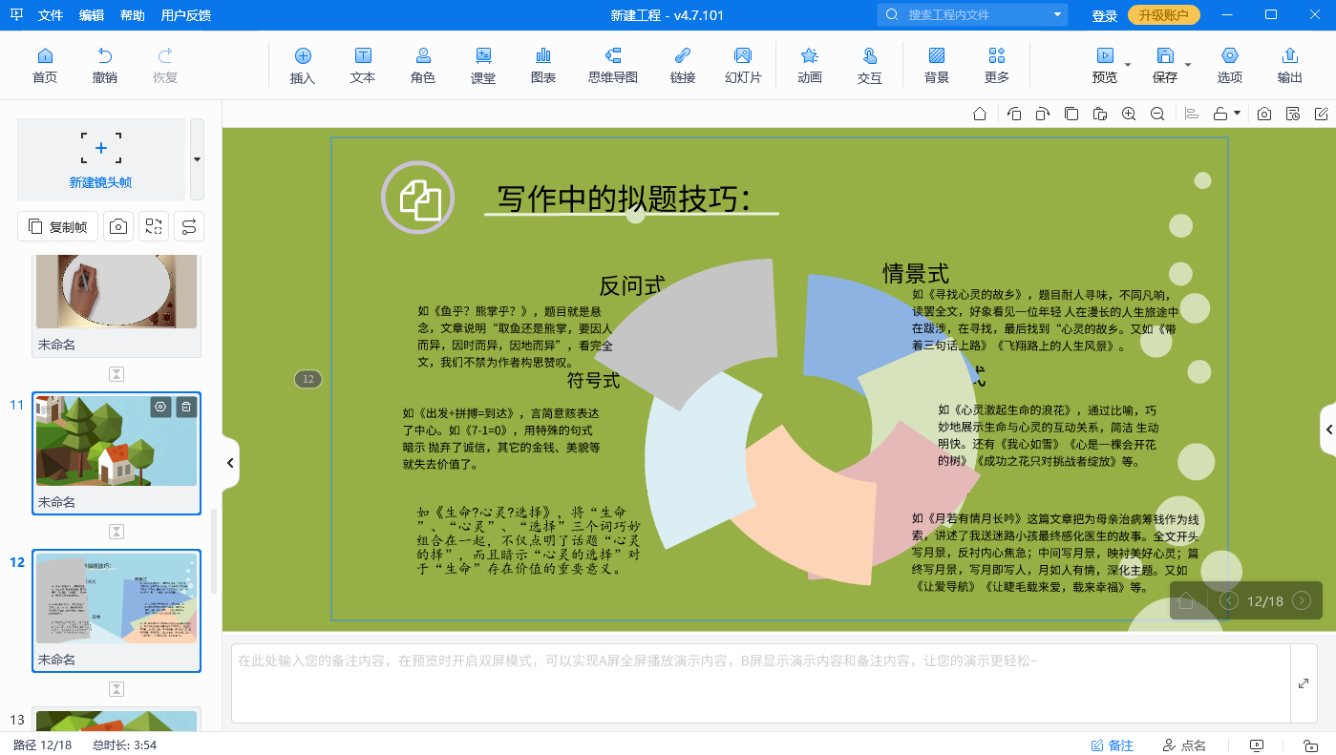Open the 交互 interaction tool
1336x755 pixels.
[x=870, y=65]
